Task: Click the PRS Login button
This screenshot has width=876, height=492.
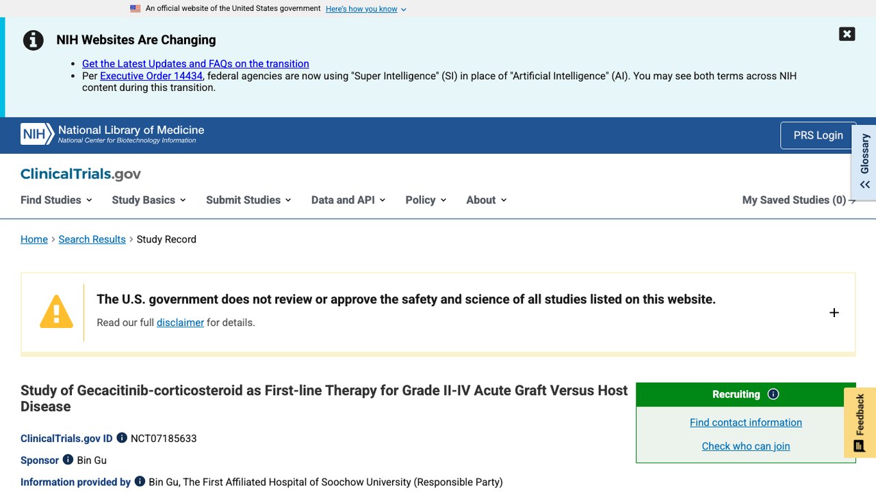Action: click(818, 135)
